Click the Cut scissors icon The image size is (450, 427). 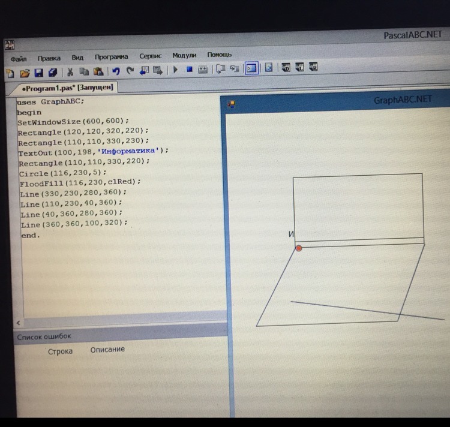[70, 72]
